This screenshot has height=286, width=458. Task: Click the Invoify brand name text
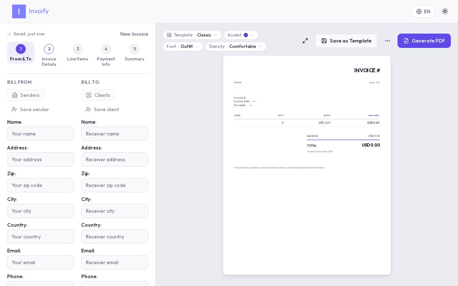(39, 11)
